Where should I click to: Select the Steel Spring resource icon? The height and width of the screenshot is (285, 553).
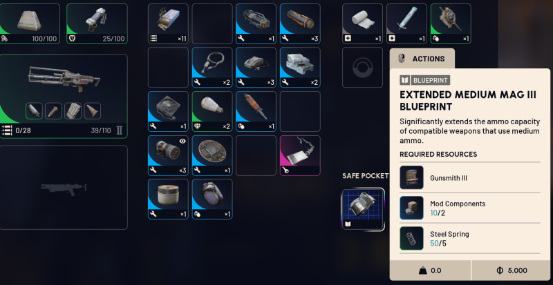(x=411, y=238)
